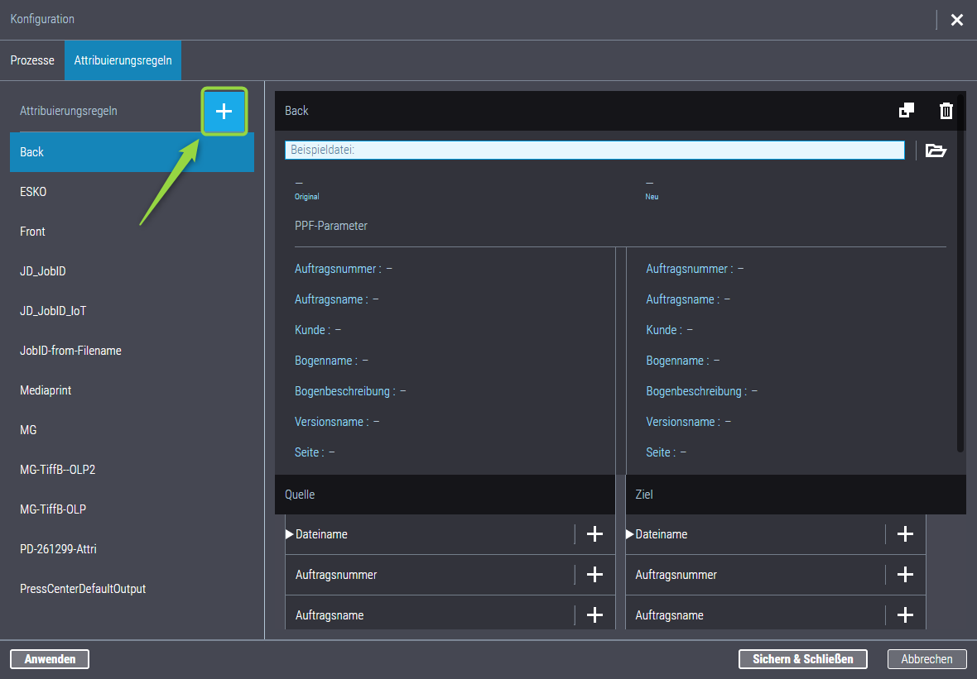Add a new Attribuierungsregel with plus button

(x=224, y=112)
